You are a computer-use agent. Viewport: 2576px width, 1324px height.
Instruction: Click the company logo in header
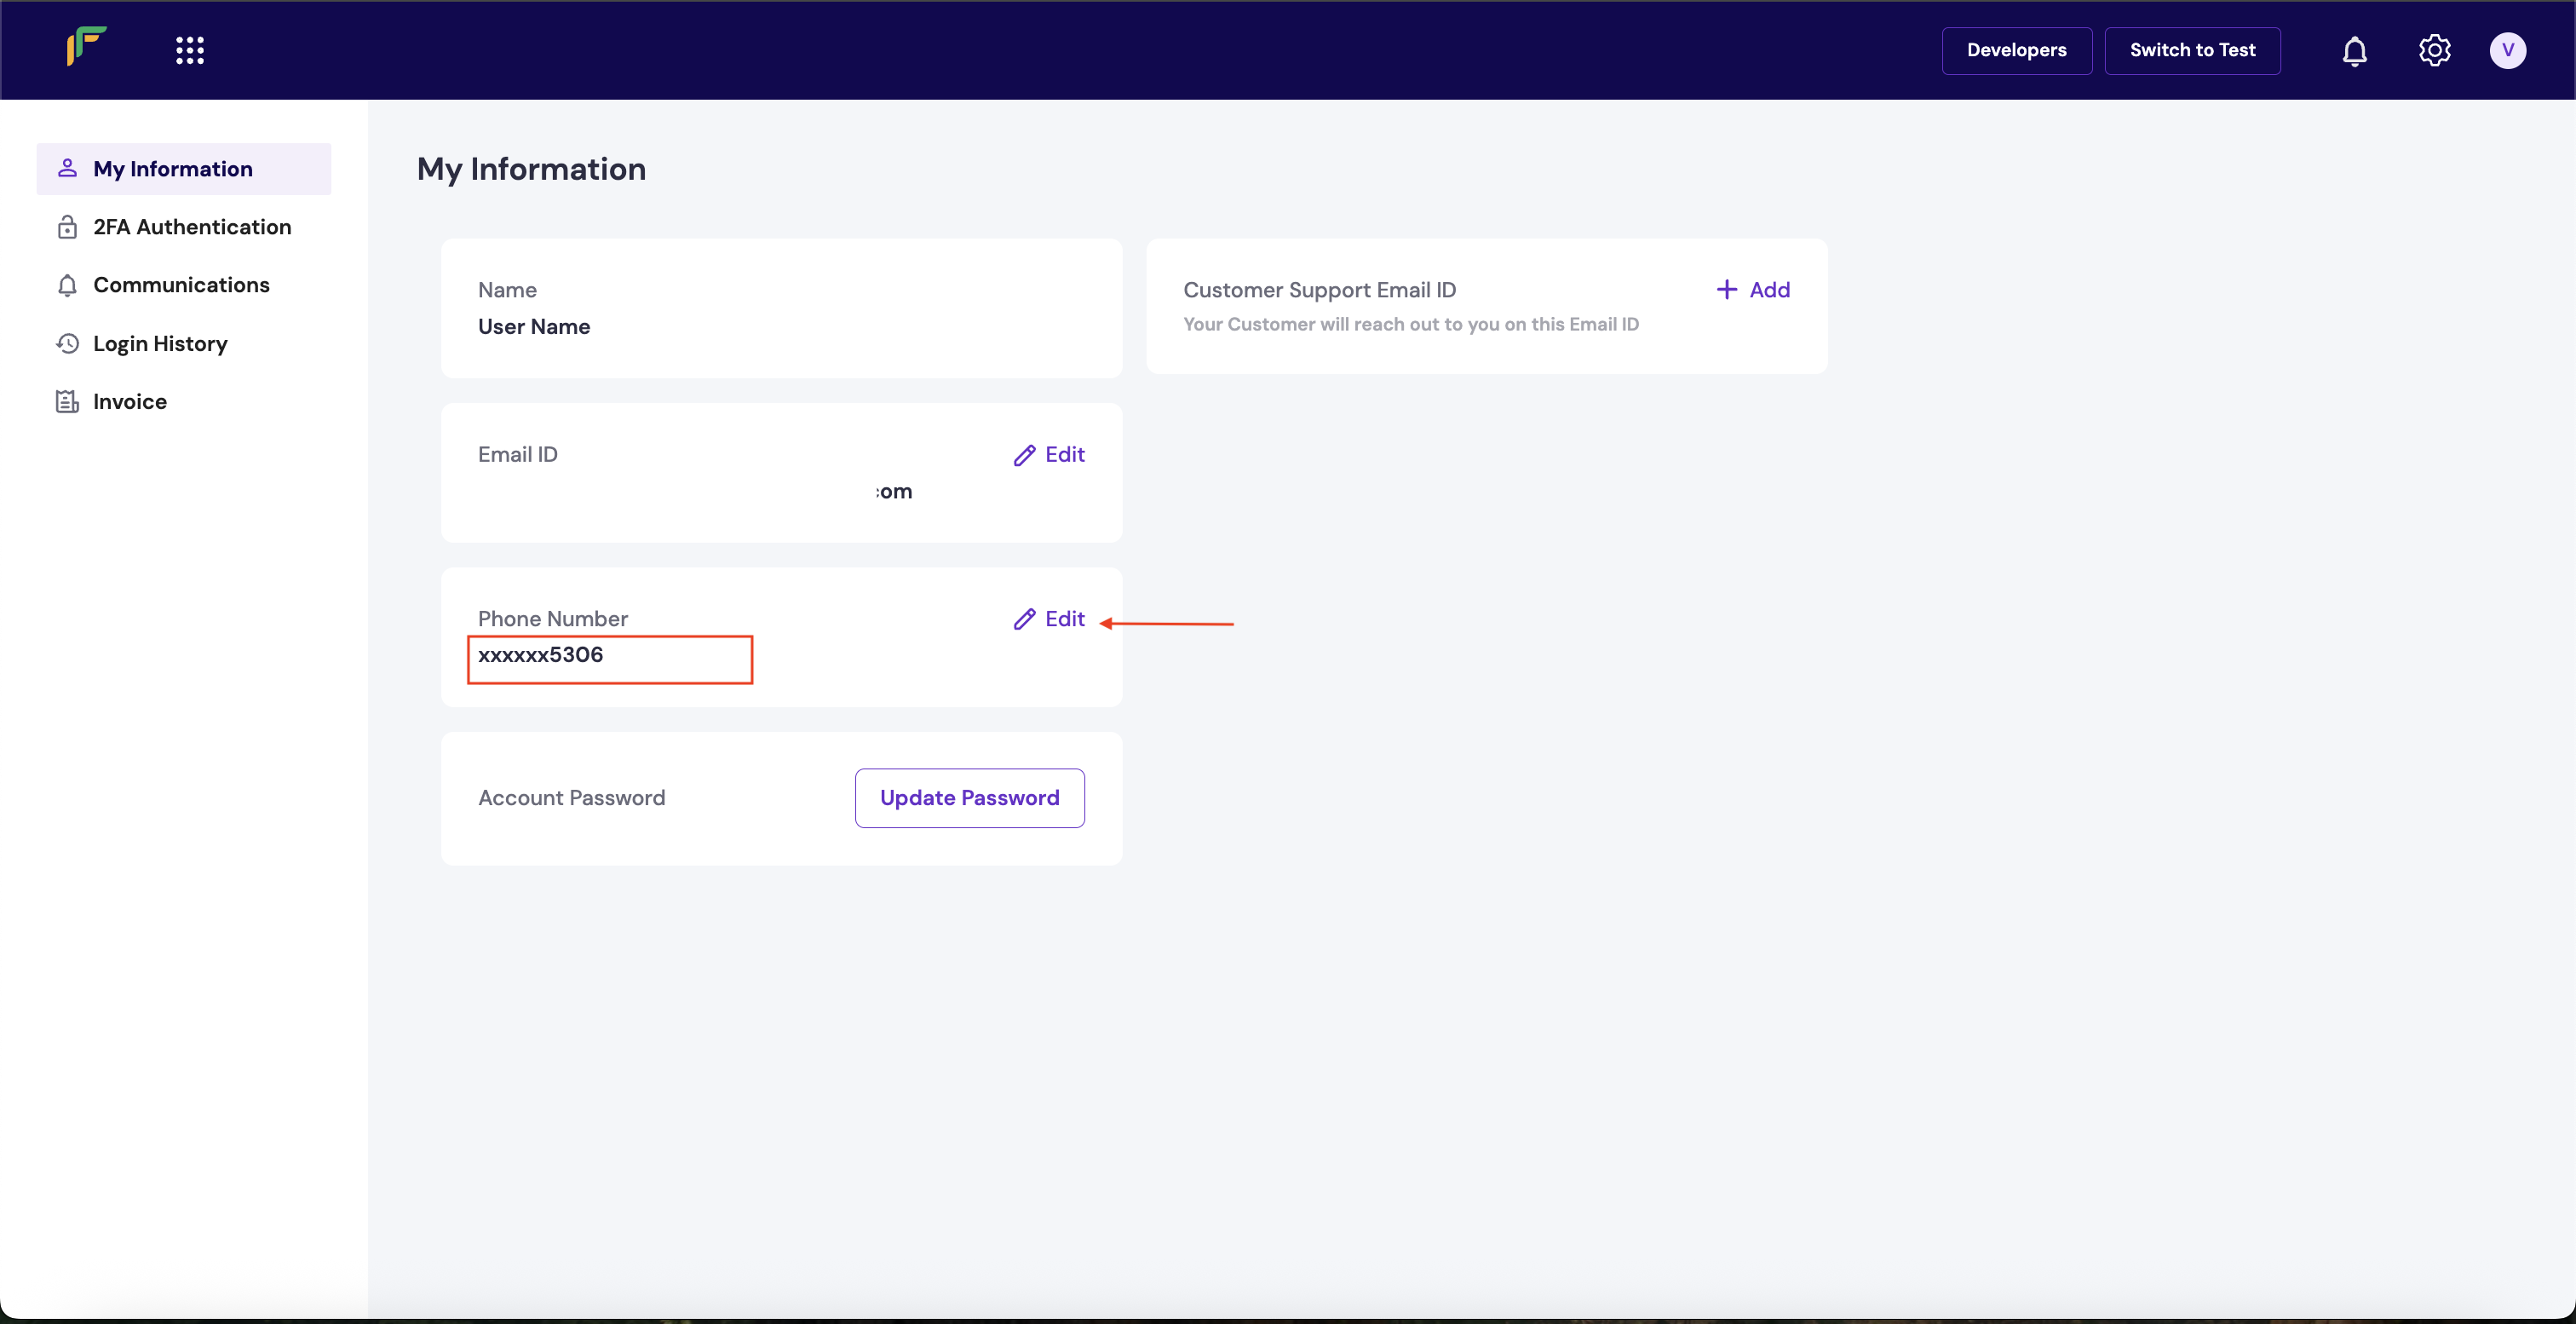[87, 47]
